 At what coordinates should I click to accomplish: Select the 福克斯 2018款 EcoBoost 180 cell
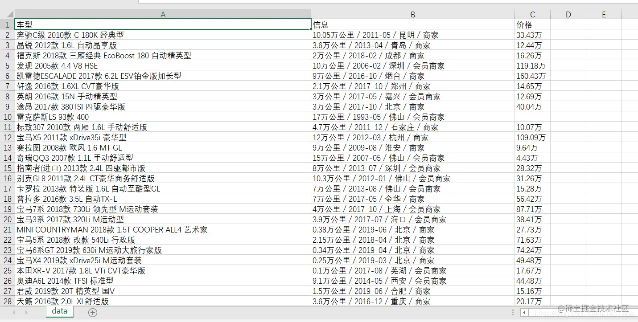pyautogui.click(x=163, y=55)
